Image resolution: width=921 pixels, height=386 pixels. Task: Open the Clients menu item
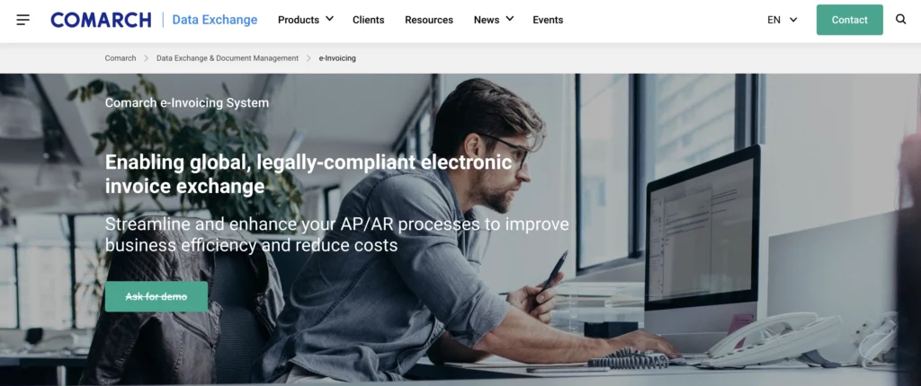click(x=368, y=20)
